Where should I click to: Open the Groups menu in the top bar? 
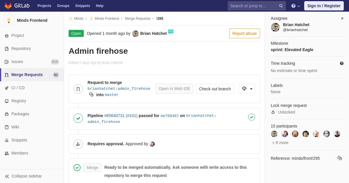coord(63,6)
